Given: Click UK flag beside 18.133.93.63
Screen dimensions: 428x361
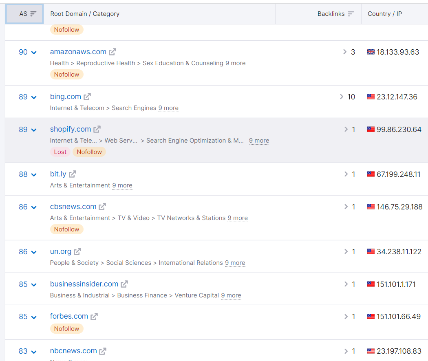Looking at the screenshot, I should point(371,52).
